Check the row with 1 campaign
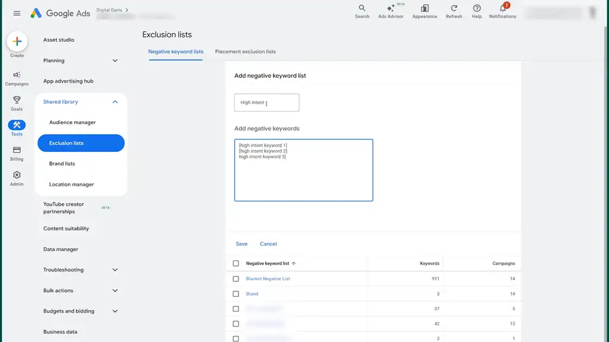Image resolution: width=609 pixels, height=342 pixels. [236, 338]
